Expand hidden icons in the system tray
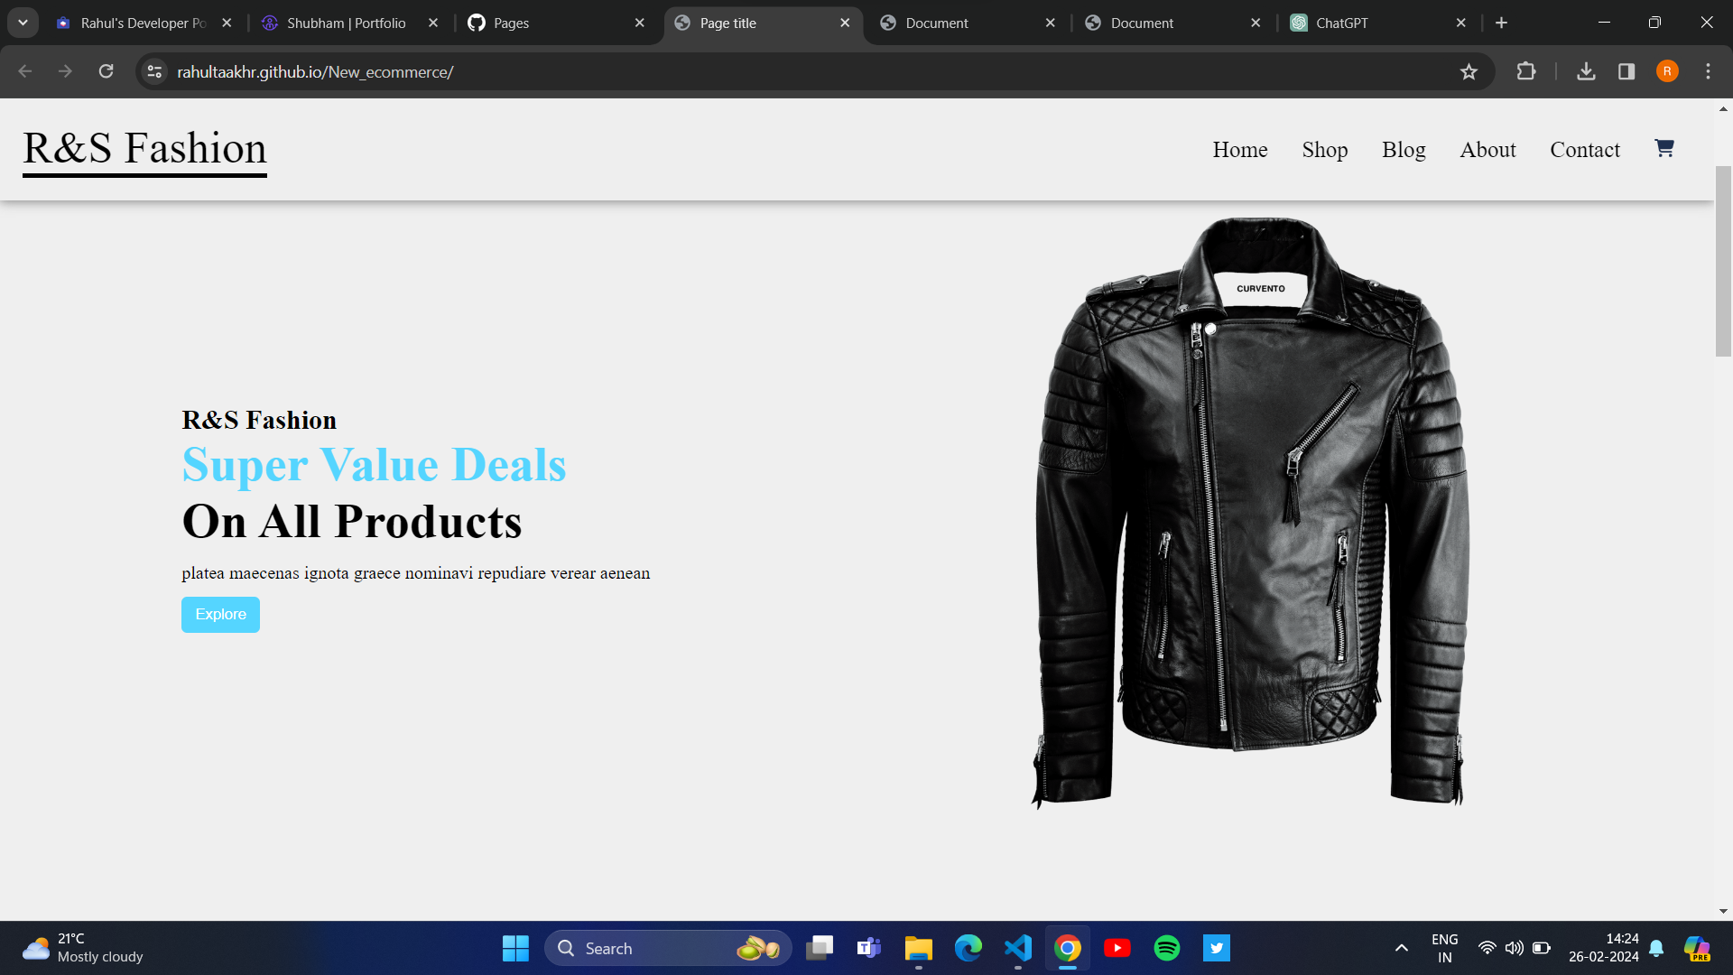 1402,948
